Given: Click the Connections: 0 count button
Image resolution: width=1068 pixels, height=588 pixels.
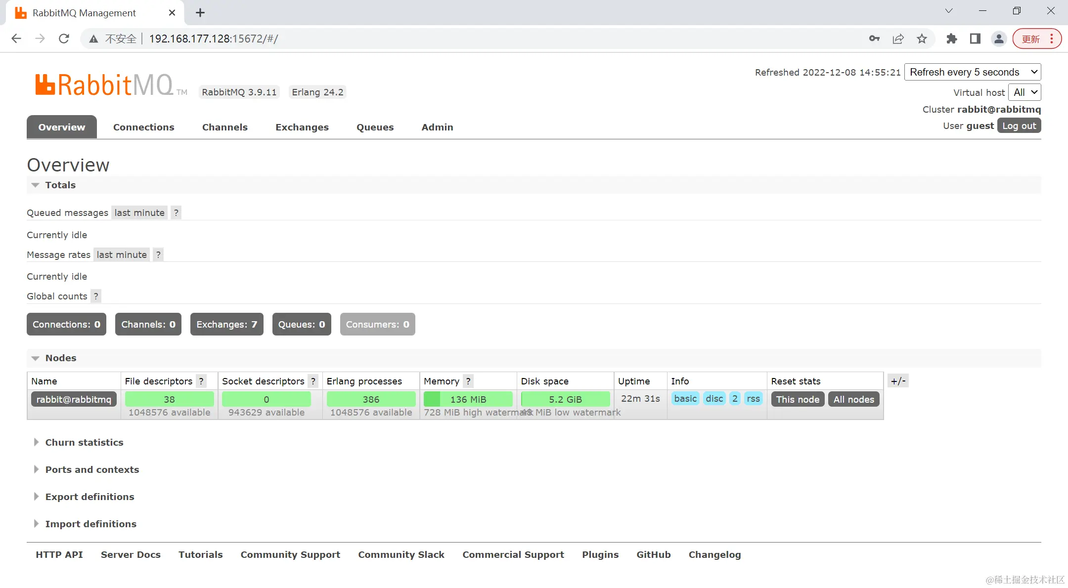Looking at the screenshot, I should coord(66,324).
